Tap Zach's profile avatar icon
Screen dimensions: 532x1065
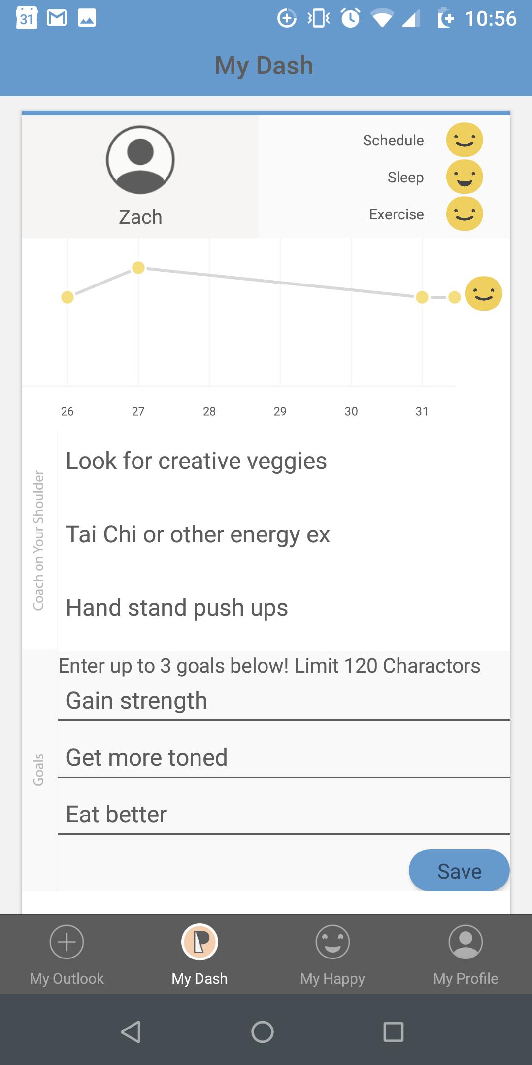[140, 160]
